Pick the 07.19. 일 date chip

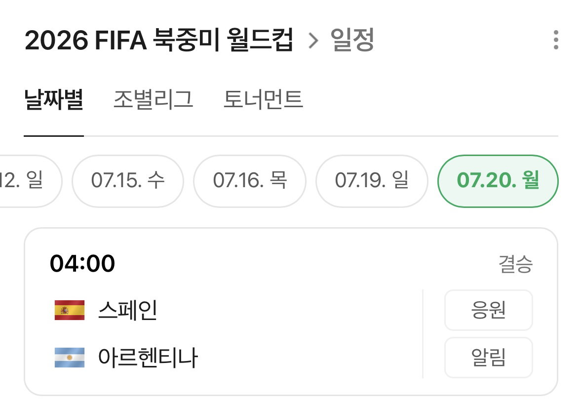pyautogui.click(x=372, y=181)
